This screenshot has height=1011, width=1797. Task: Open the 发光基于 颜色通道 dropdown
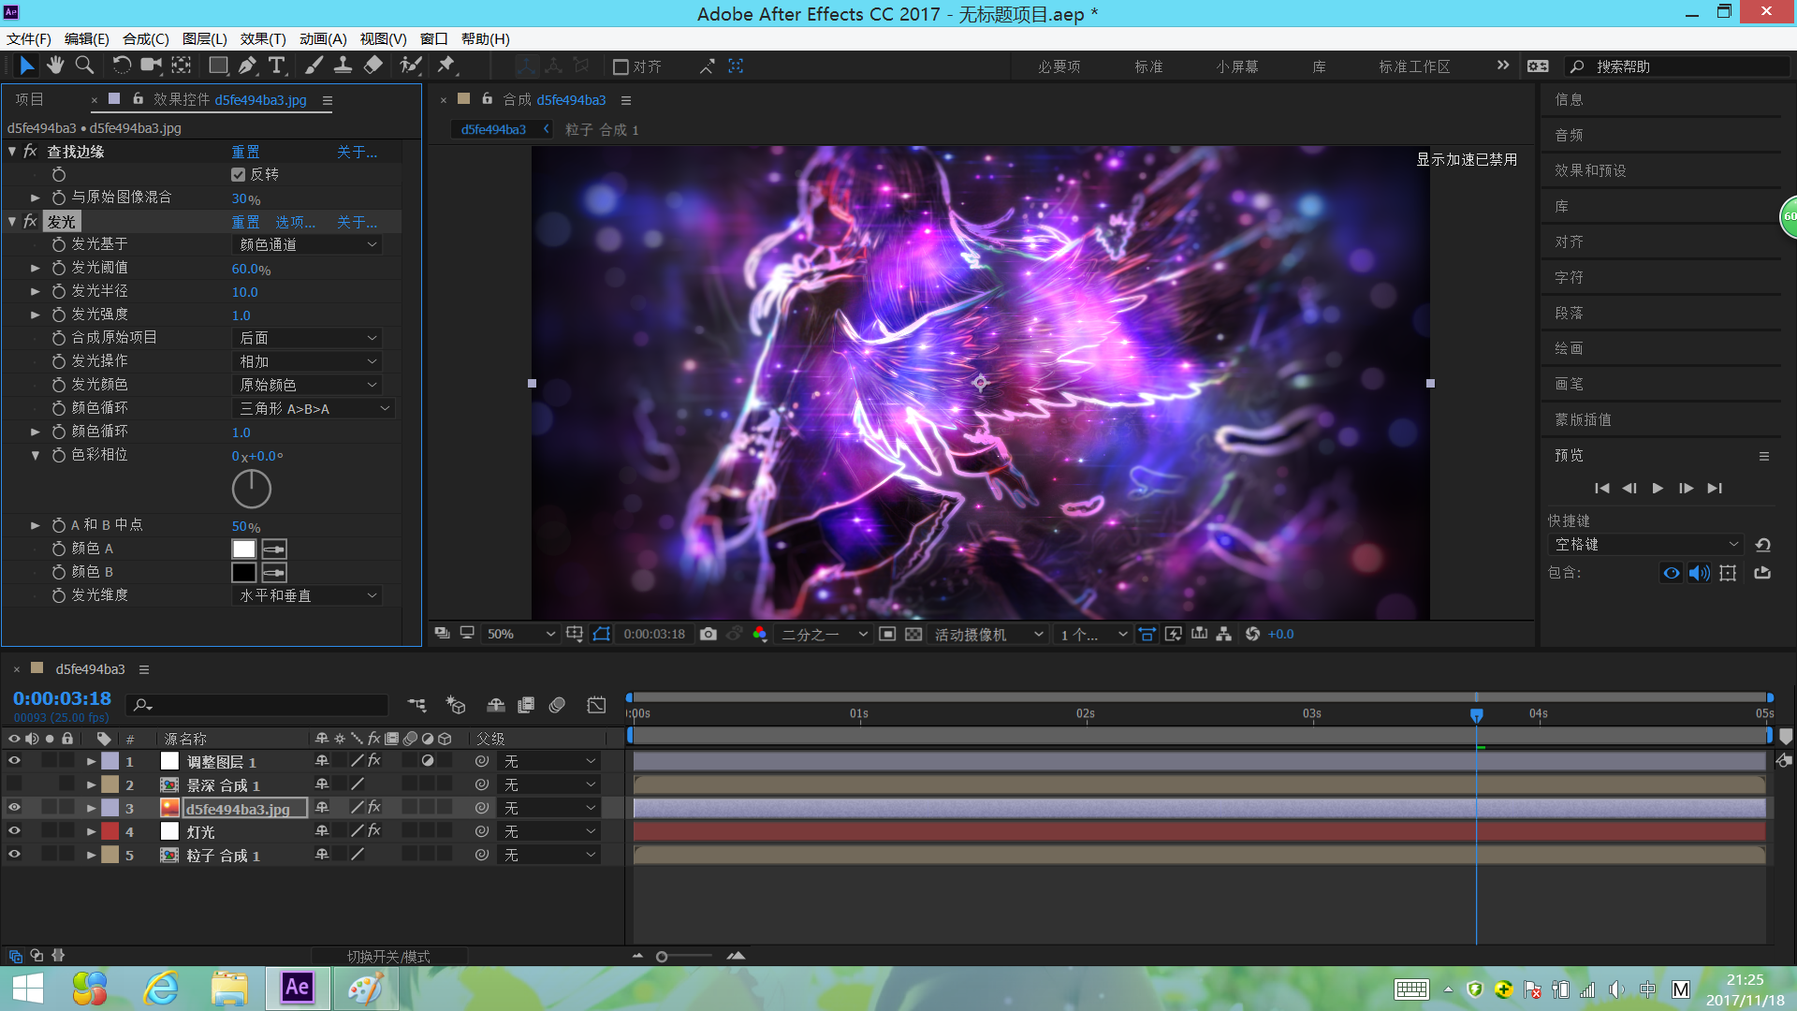point(307,244)
